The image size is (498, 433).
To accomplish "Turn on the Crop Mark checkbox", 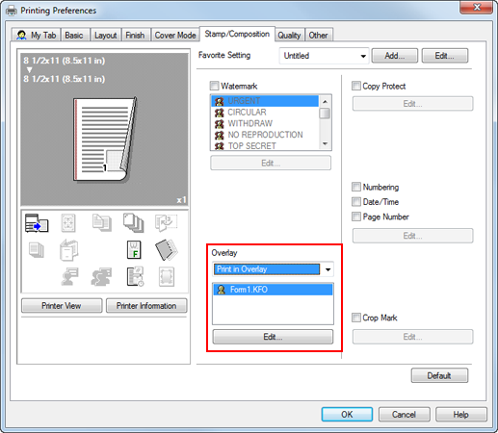I will tap(356, 318).
